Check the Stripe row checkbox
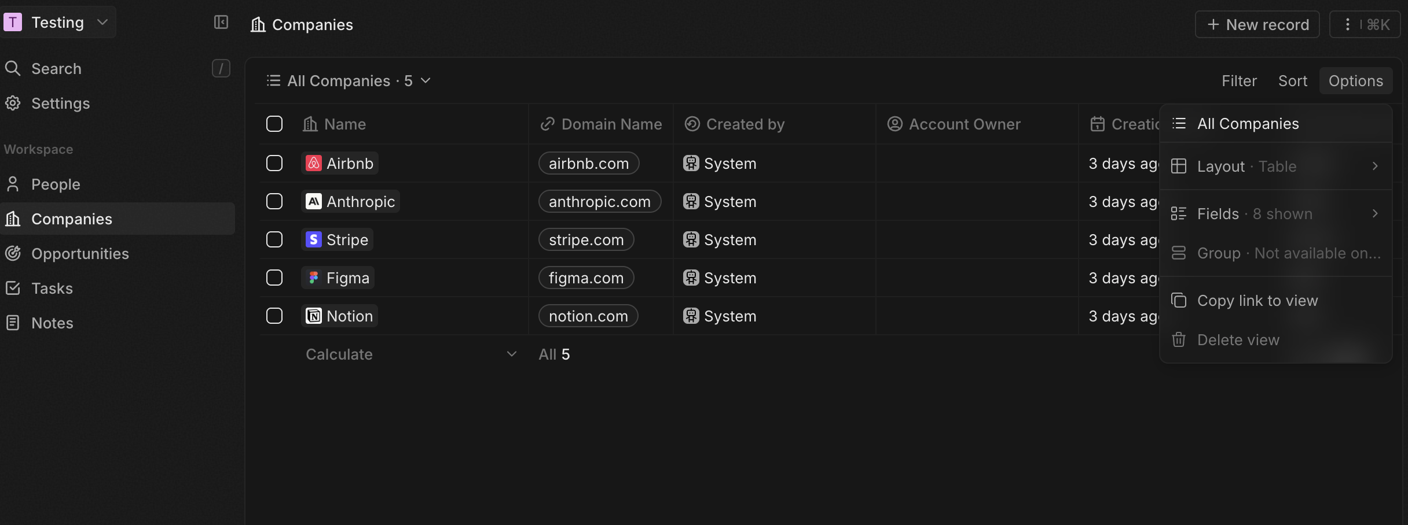 (274, 239)
